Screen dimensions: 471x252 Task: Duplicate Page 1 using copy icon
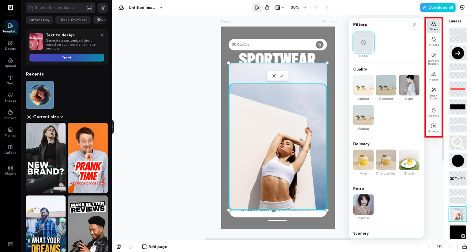324,22
